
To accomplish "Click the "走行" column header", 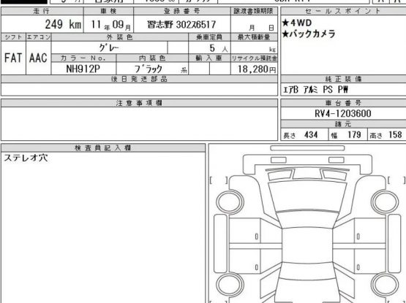I will [x=42, y=11].
